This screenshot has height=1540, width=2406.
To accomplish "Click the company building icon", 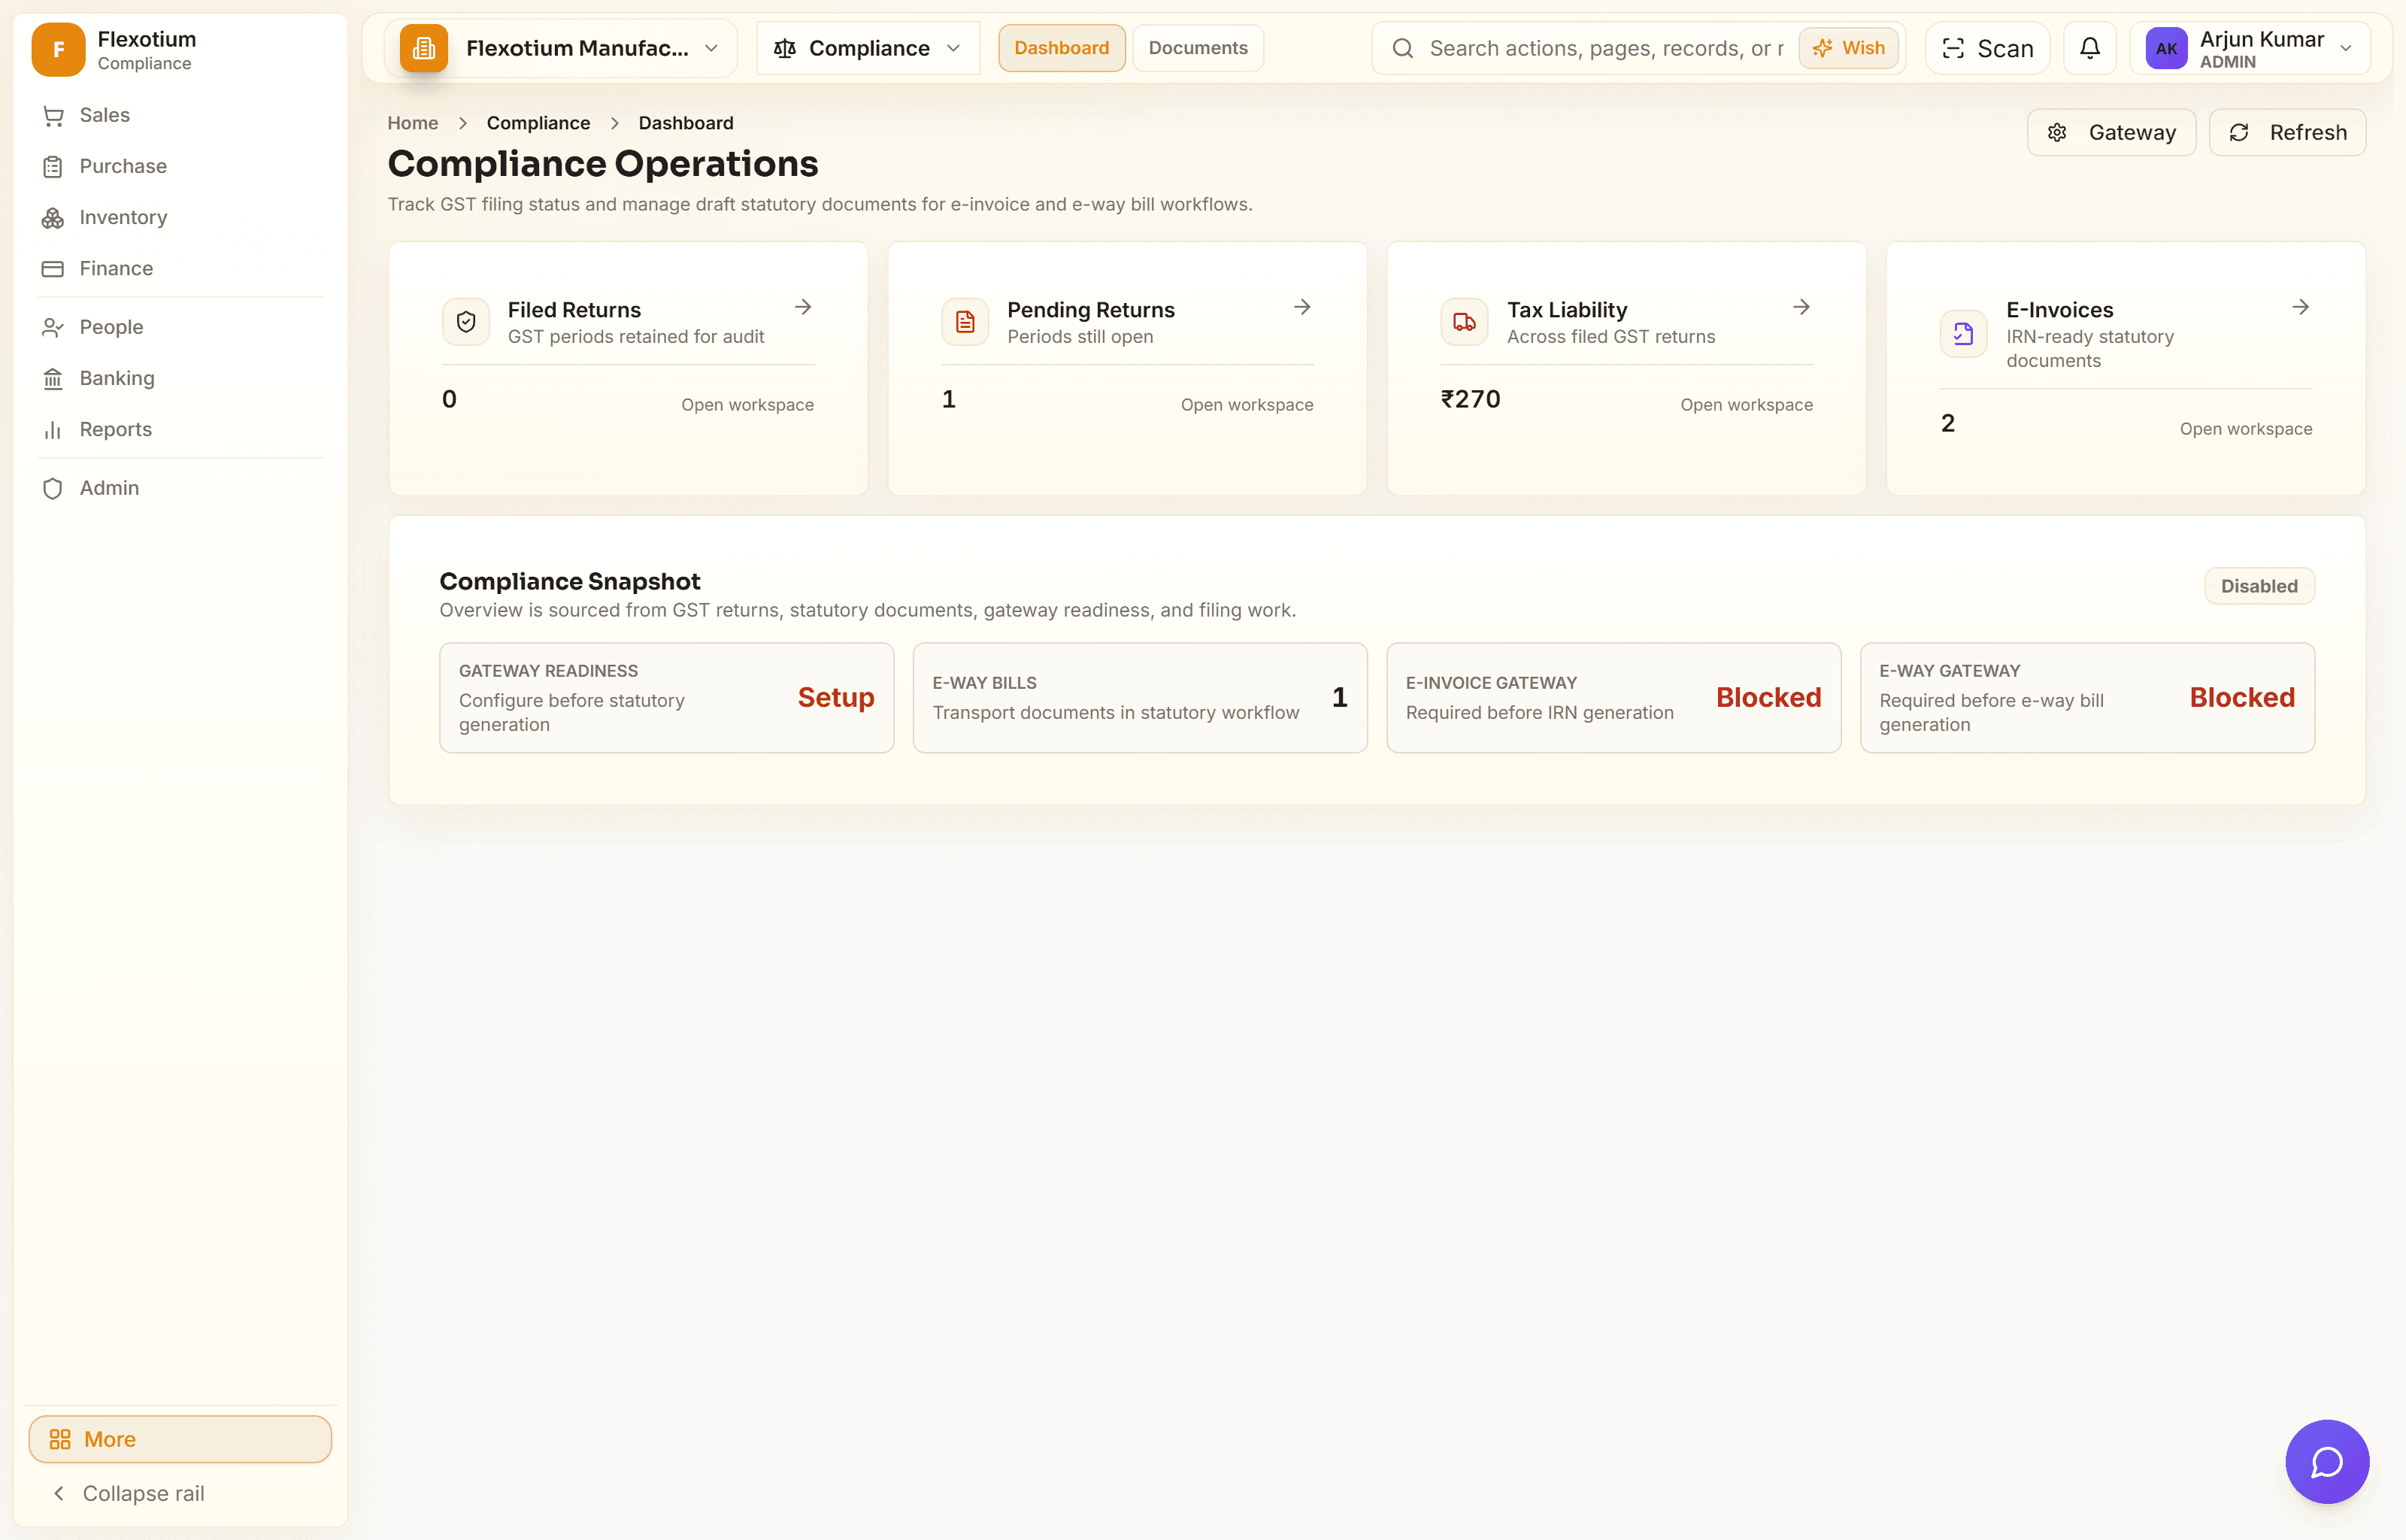I will (424, 48).
